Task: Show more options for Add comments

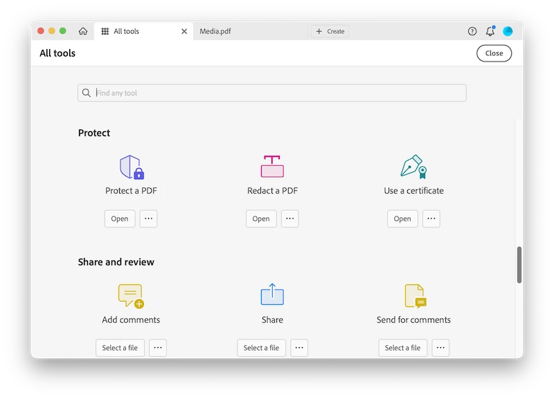Action: tap(158, 348)
